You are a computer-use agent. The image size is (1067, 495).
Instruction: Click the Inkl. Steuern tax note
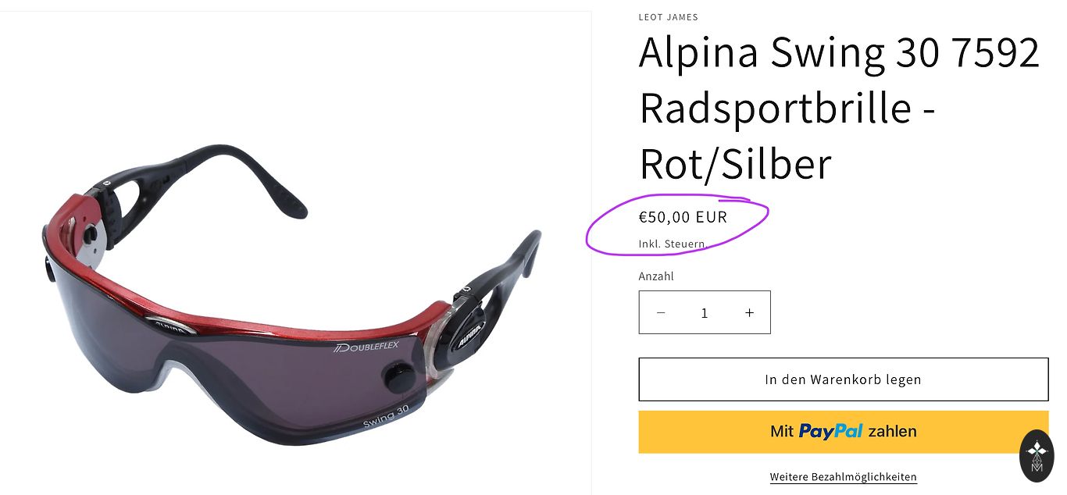click(673, 244)
